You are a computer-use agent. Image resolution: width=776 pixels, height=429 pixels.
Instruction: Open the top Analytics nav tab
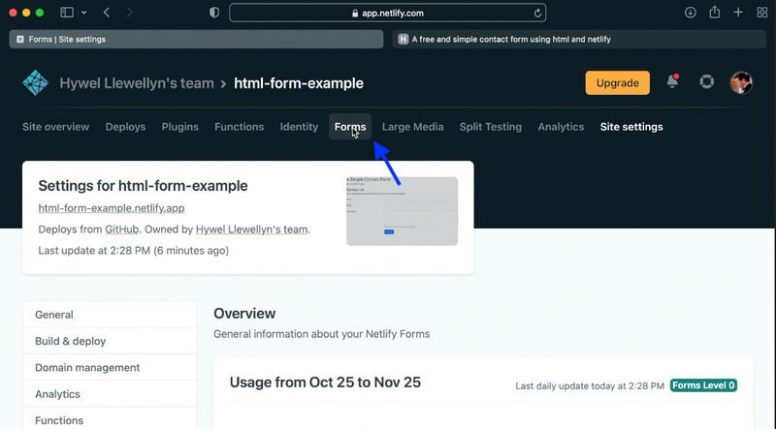click(x=561, y=127)
